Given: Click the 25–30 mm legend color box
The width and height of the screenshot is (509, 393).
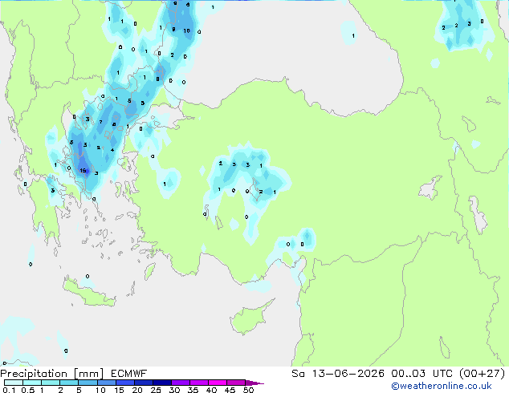Looking at the screenshot, I should click(162, 383).
